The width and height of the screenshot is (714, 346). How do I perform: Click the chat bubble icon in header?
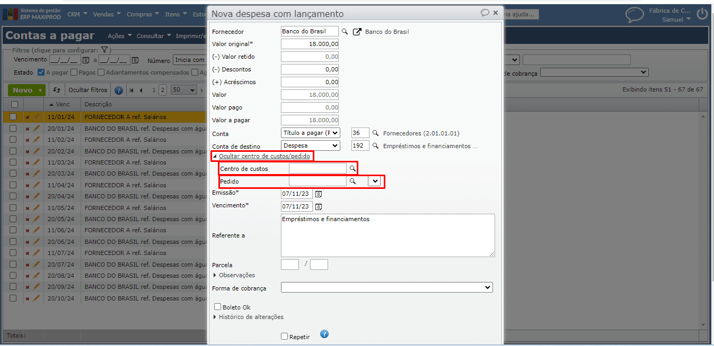(634, 14)
